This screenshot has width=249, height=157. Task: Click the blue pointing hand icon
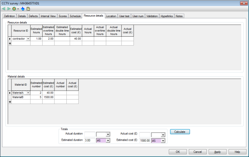[x=23, y=9]
